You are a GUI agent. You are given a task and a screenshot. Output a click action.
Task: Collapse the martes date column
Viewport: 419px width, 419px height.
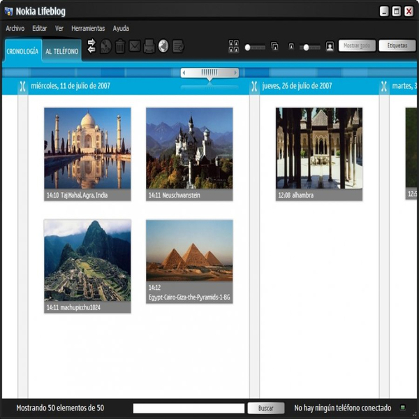pyautogui.click(x=384, y=86)
